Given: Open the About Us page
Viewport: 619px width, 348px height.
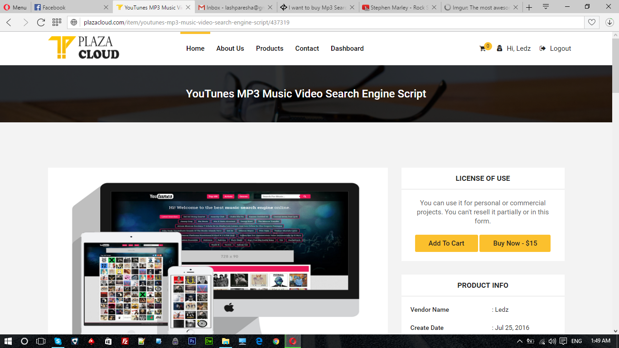Looking at the screenshot, I should (230, 48).
